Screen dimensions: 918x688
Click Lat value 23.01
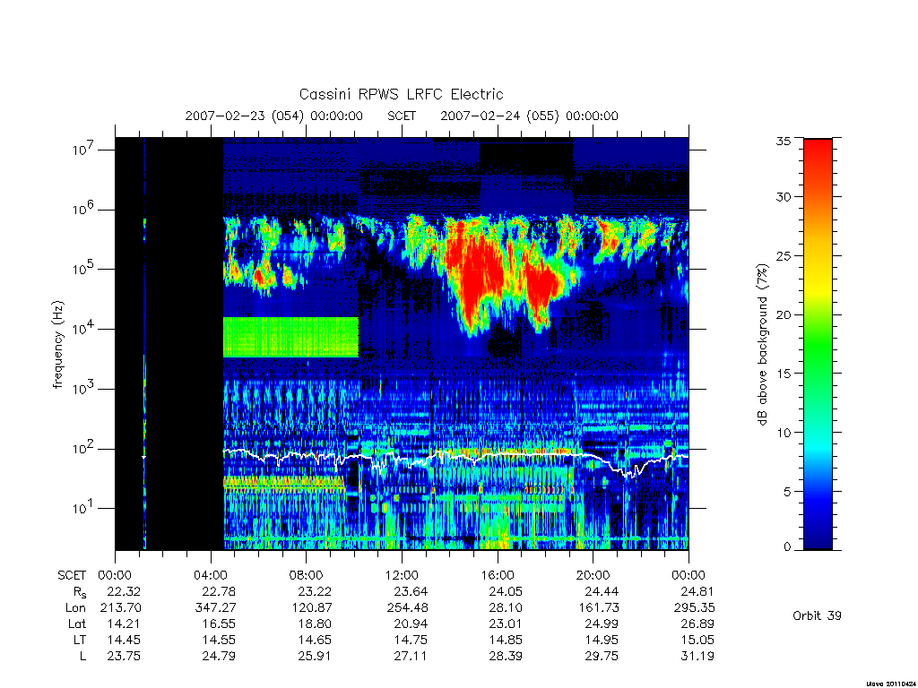click(506, 624)
